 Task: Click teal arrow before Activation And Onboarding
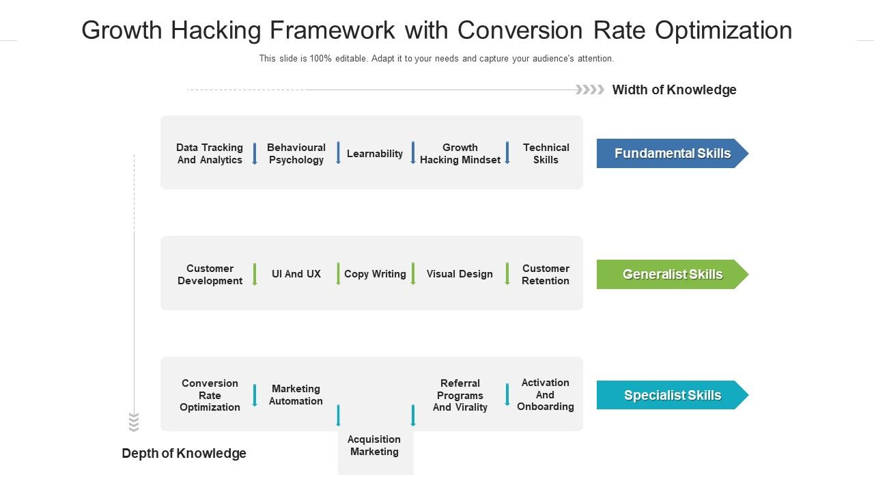point(507,395)
